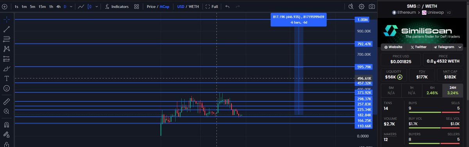Select the 1m timeframe
The width and height of the screenshot is (469, 147).
24,7
